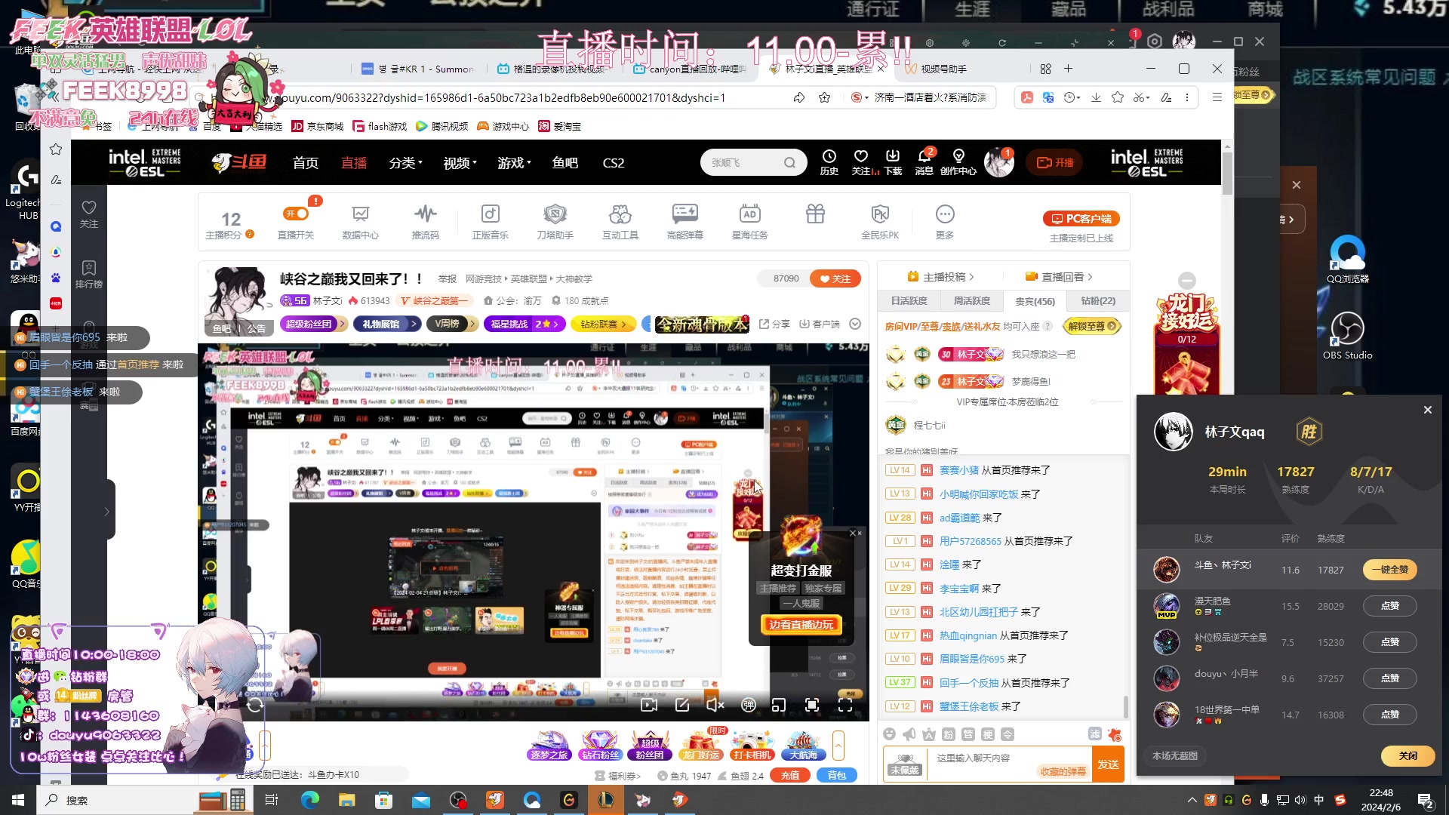Viewport: 1449px width, 815px height.
Task: Click the theater mode icon on player
Action: [x=778, y=705]
